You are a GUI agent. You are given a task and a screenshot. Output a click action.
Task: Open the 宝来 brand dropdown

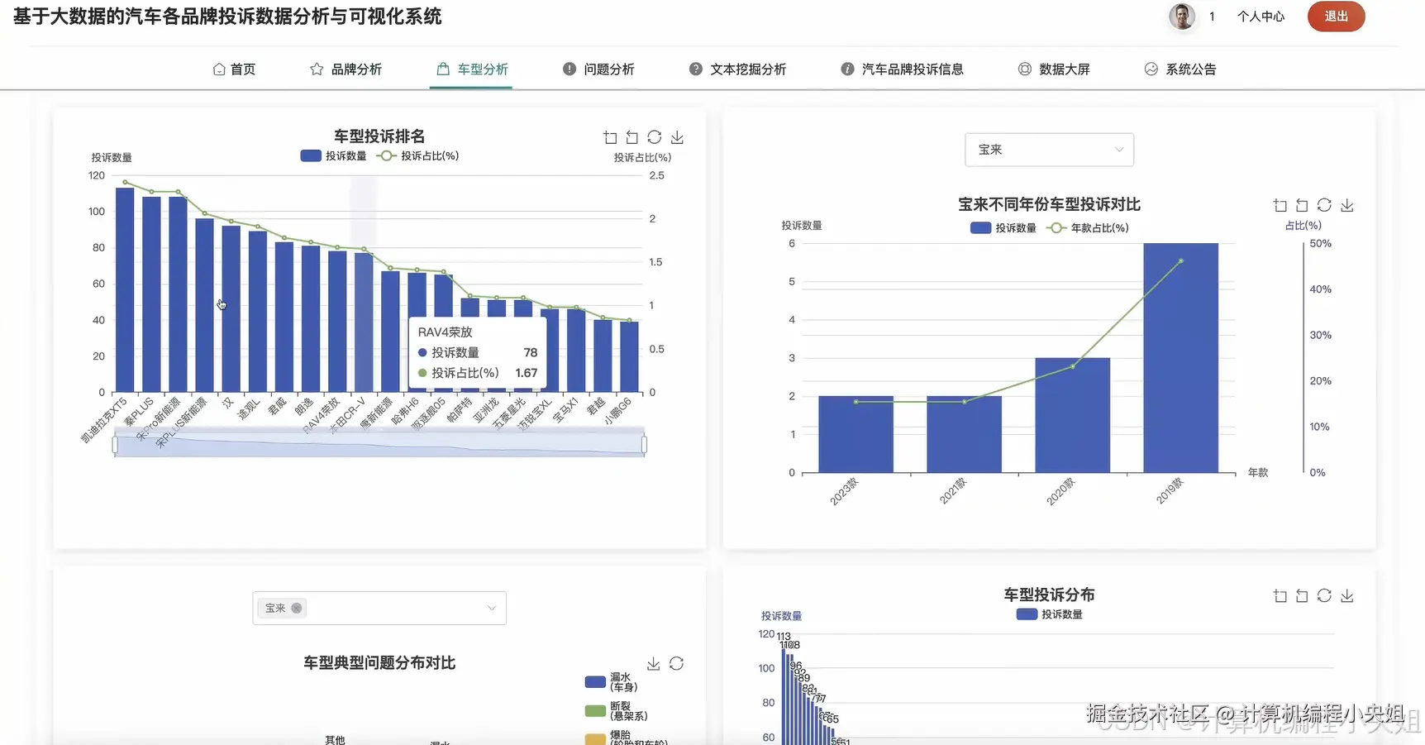point(1048,150)
